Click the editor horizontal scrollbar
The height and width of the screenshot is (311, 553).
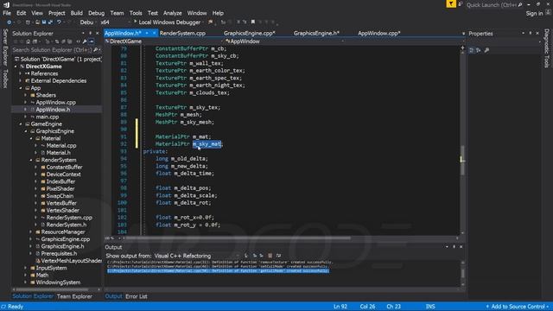coord(238,238)
